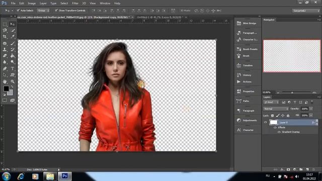Select the Lasso tool
The height and width of the screenshot is (181, 322).
click(5, 30)
